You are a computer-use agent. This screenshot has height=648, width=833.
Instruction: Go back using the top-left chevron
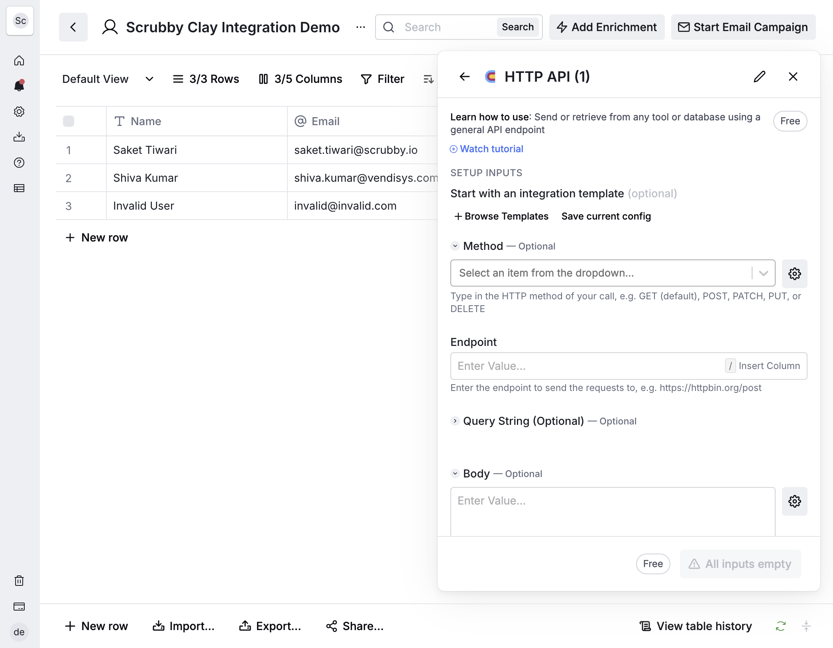73,27
